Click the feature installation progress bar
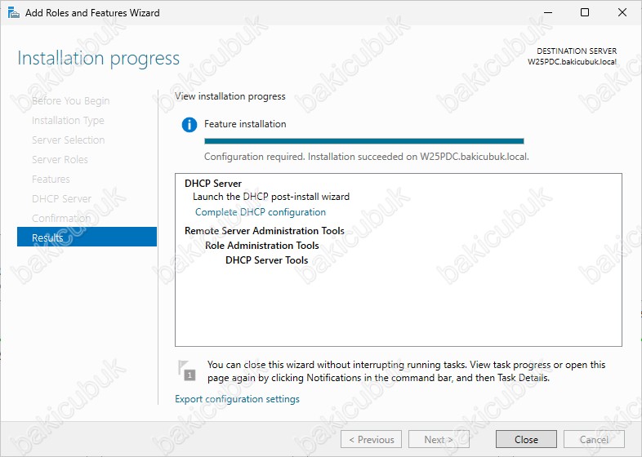This screenshot has height=457, width=642. [363, 141]
